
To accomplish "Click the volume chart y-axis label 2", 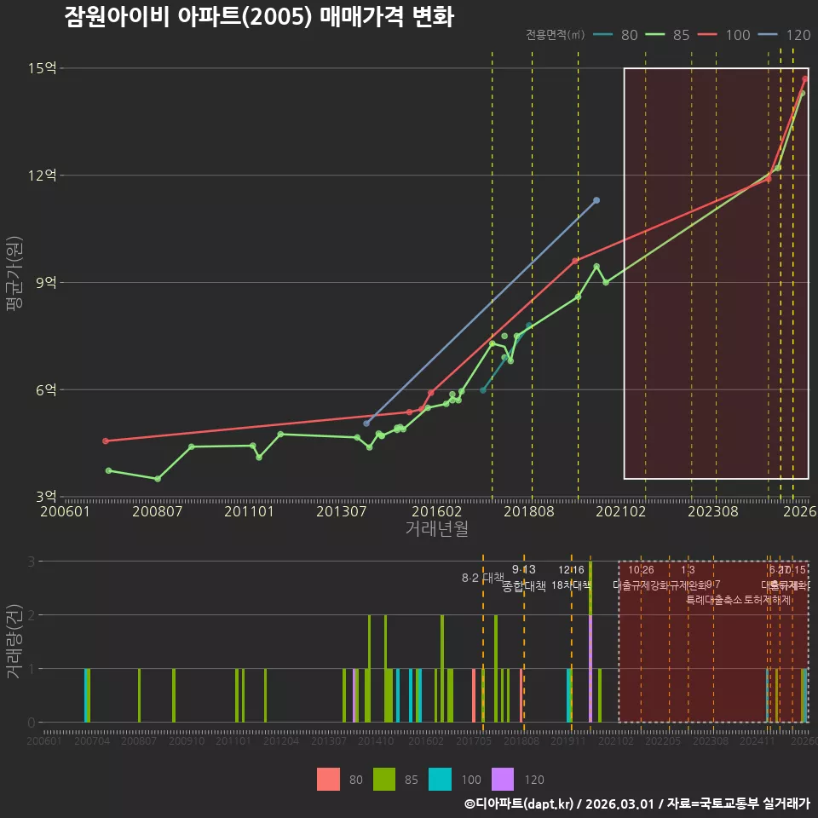I will [x=32, y=615].
